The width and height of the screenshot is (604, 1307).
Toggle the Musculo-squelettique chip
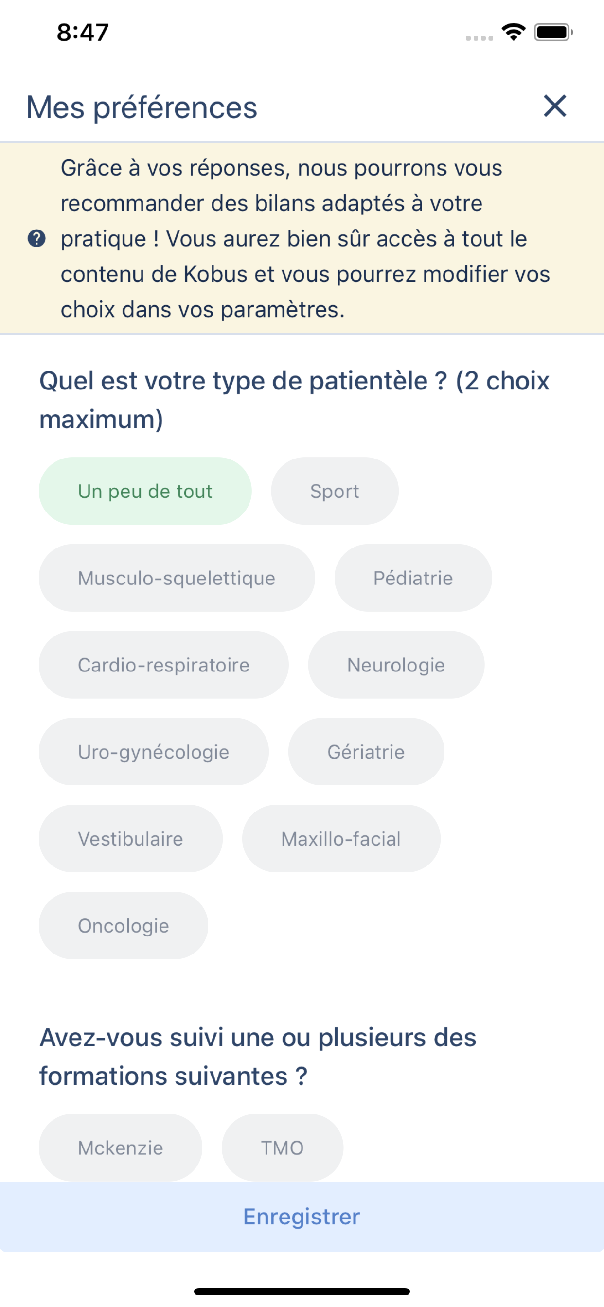pos(177,578)
